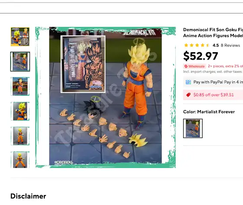Click the PayPal calendar icon
Viewport: 243px width, 205px height.
pyautogui.click(x=188, y=82)
